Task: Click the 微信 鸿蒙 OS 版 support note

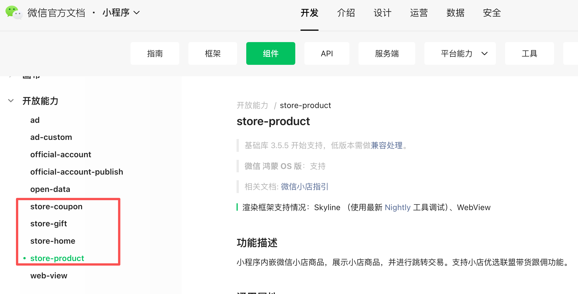Action: (x=285, y=166)
